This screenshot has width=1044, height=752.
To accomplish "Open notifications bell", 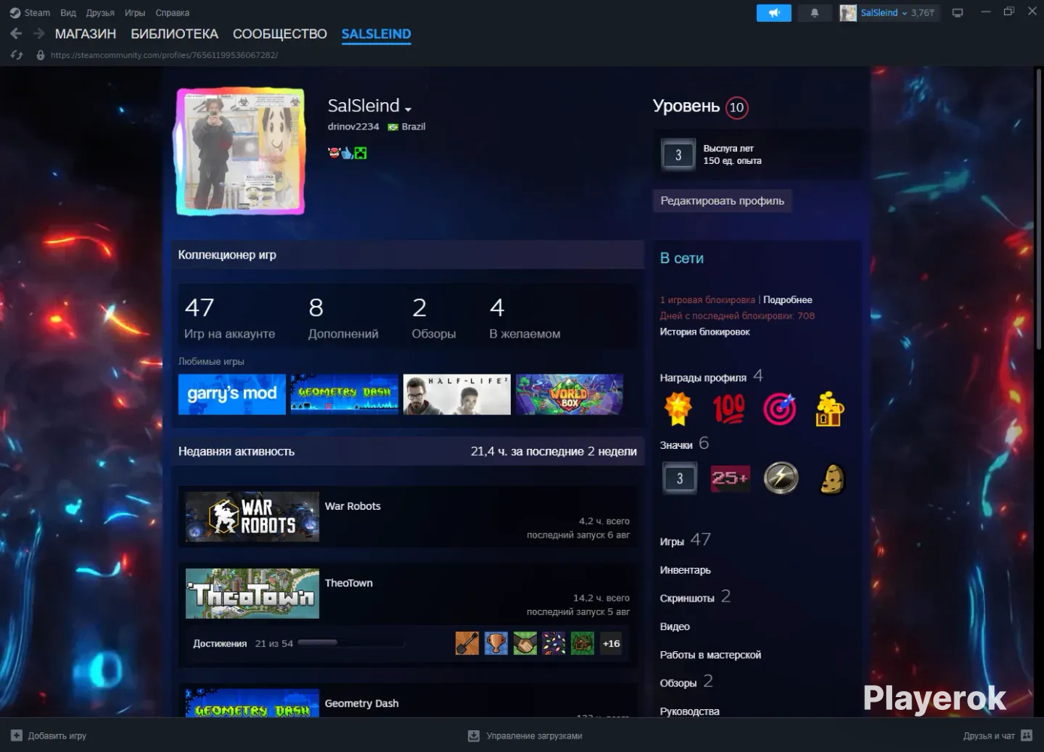I will [814, 13].
